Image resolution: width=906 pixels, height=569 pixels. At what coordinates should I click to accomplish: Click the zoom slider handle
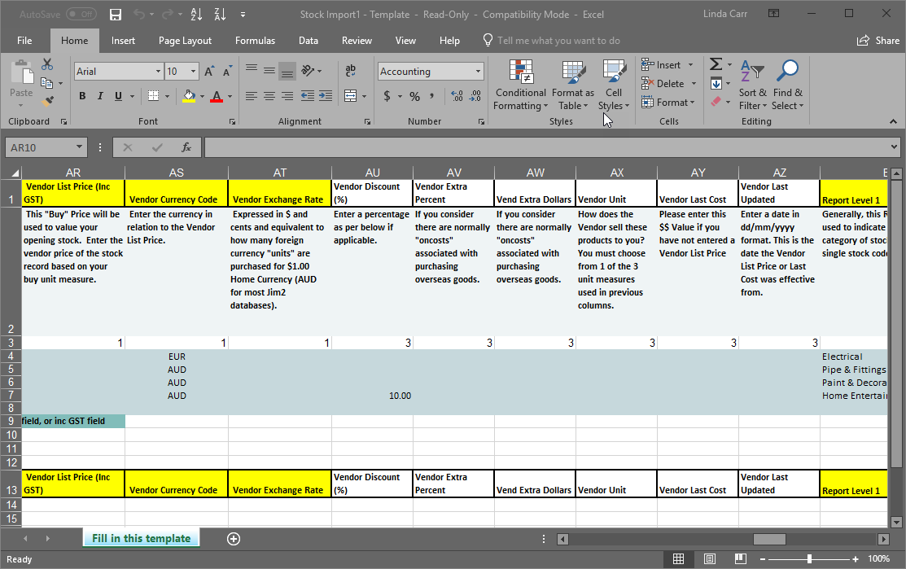coord(809,559)
